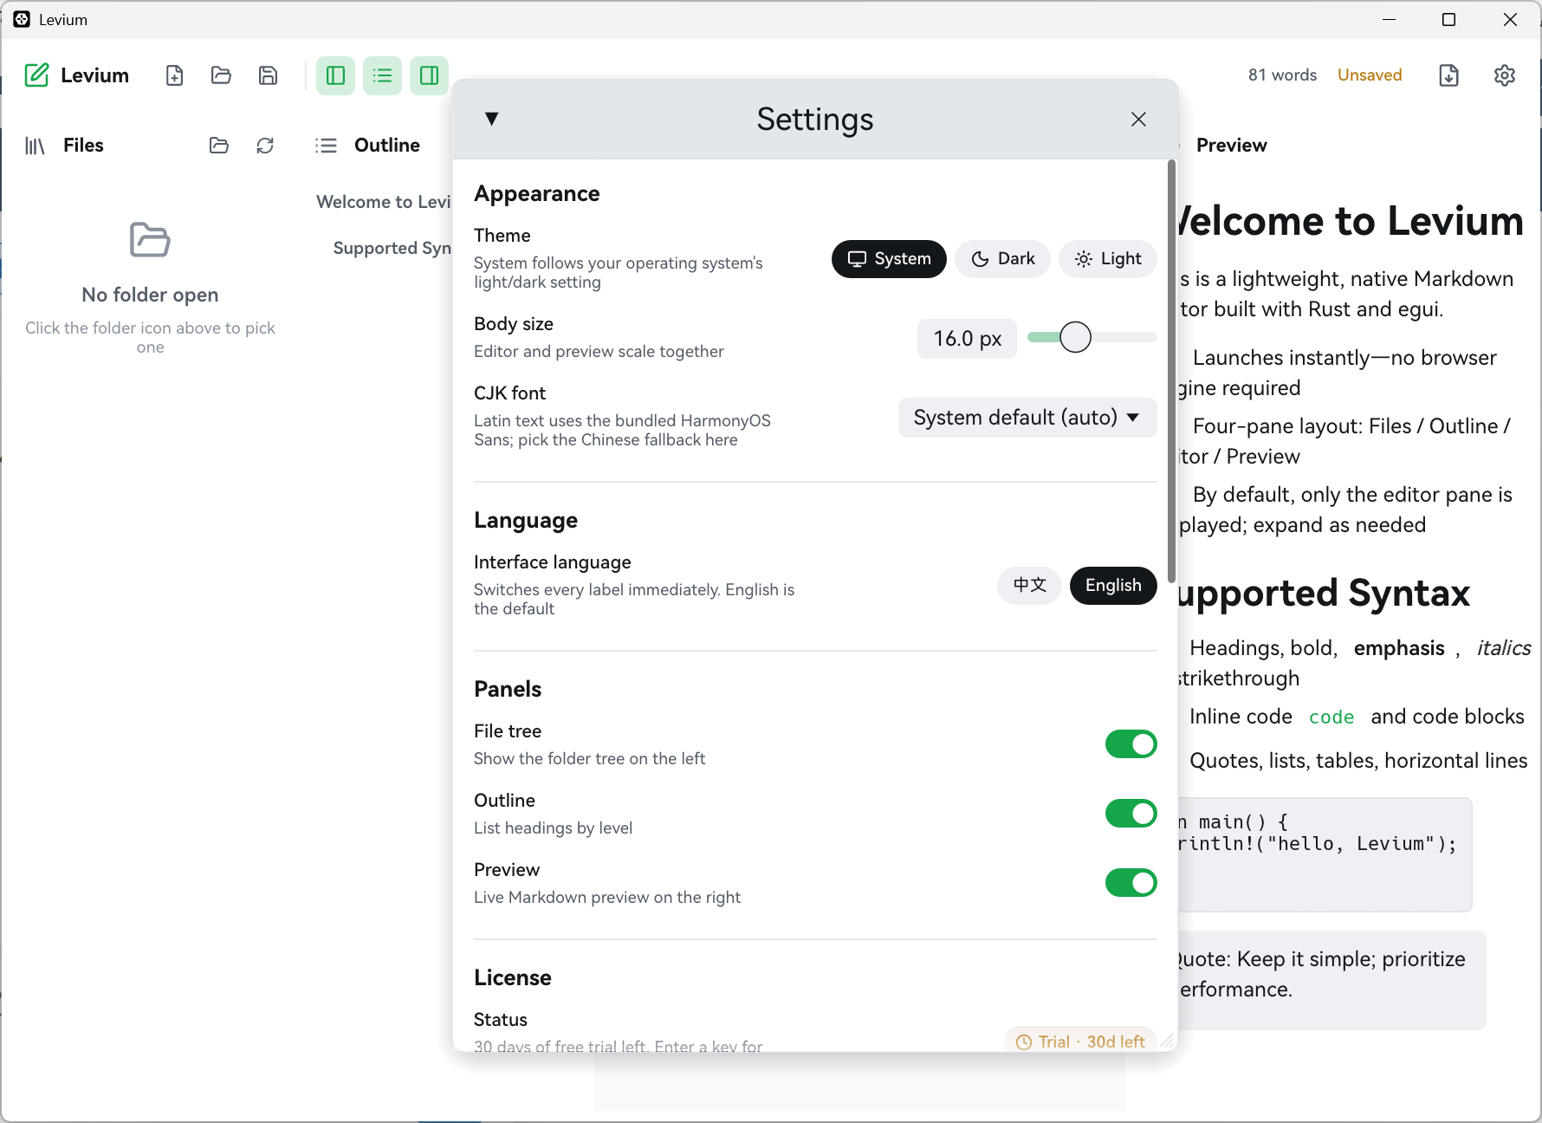Open a file using the toolbar folder icon

221,75
